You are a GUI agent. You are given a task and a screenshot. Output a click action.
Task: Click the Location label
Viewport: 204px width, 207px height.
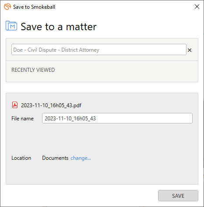point(21,158)
